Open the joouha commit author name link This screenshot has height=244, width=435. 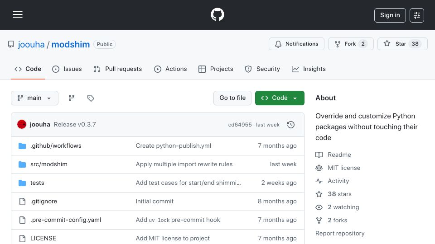coord(40,125)
